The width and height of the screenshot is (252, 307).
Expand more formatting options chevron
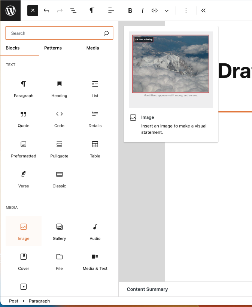coord(167,10)
